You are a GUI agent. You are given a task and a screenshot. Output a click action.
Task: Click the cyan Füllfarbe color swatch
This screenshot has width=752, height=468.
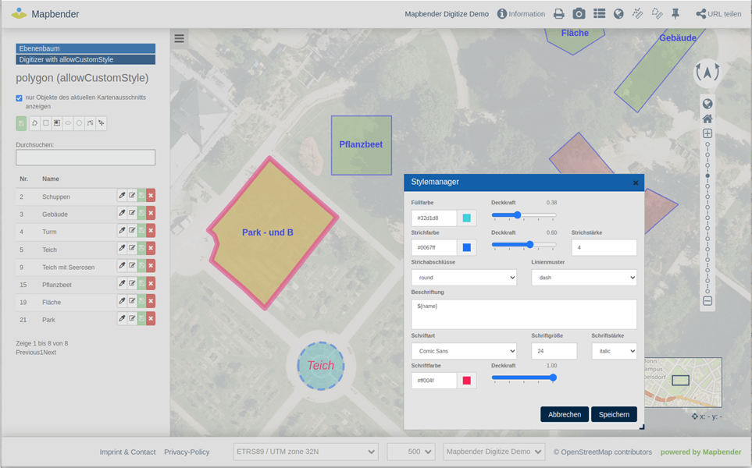click(x=466, y=218)
